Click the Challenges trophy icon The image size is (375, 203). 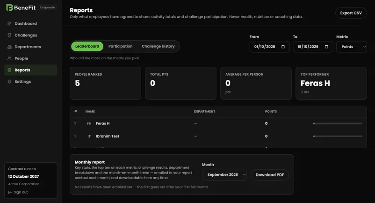[x=9, y=35]
